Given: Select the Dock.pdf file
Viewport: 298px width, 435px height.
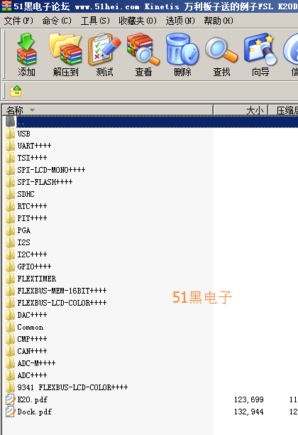Looking at the screenshot, I should [x=34, y=412].
